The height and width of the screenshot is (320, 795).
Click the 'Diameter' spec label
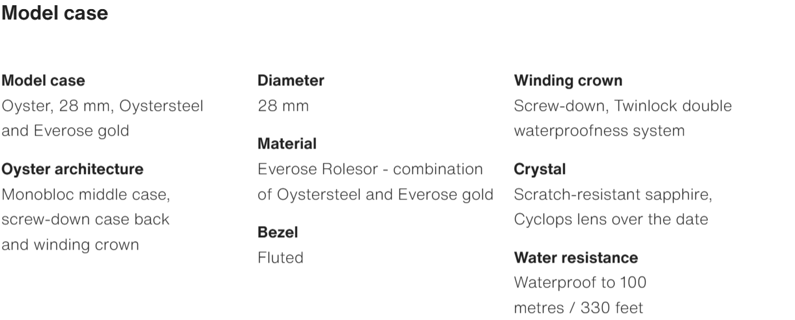[291, 81]
